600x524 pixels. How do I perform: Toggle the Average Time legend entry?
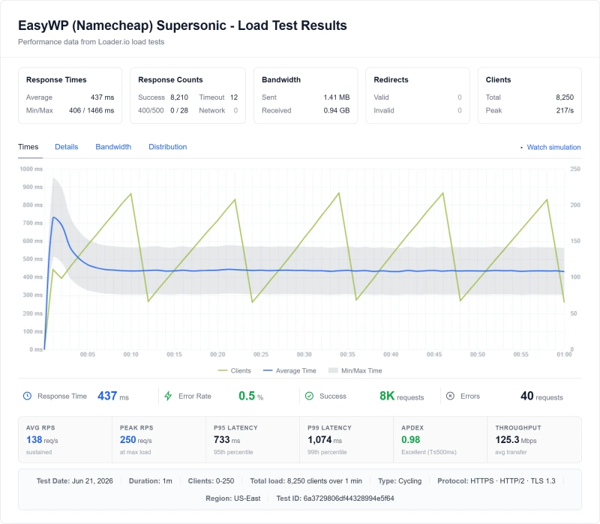point(289,370)
